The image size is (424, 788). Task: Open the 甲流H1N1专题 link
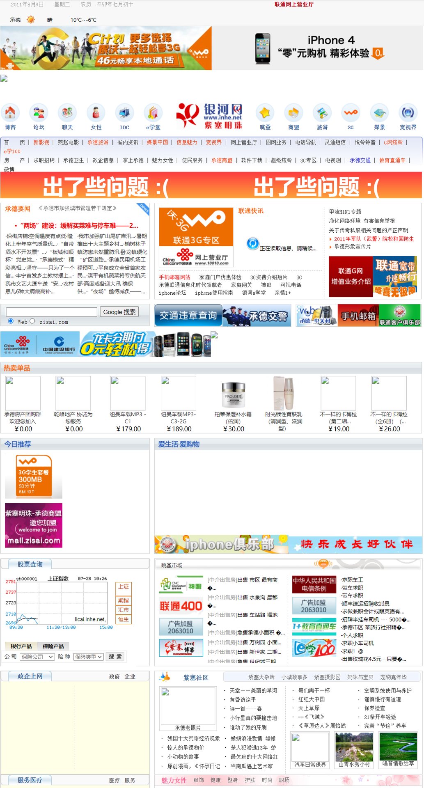[x=345, y=212]
